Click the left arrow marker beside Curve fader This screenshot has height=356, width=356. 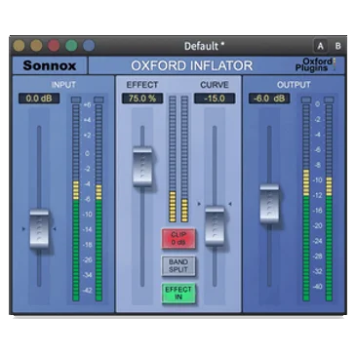199,204
